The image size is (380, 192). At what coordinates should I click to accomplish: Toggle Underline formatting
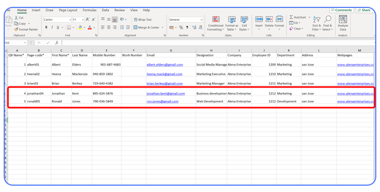pos(58,27)
